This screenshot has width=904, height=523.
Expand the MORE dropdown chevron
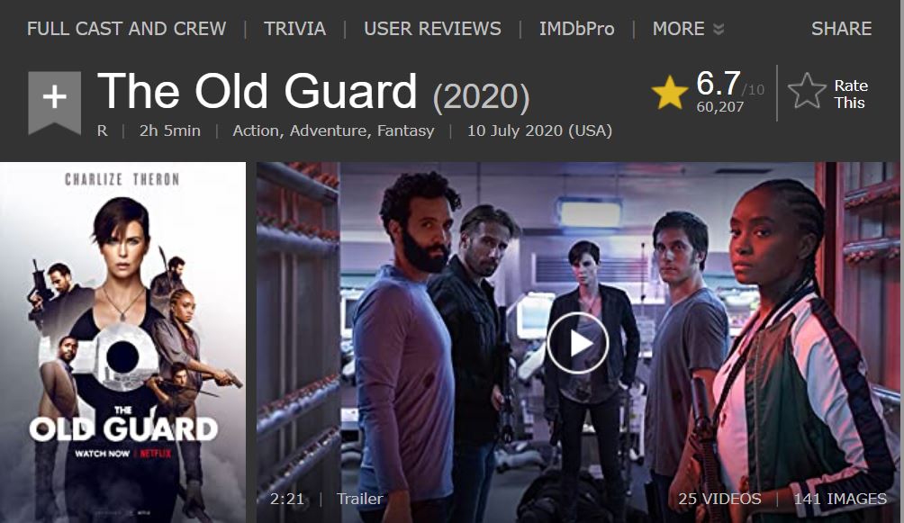click(719, 29)
